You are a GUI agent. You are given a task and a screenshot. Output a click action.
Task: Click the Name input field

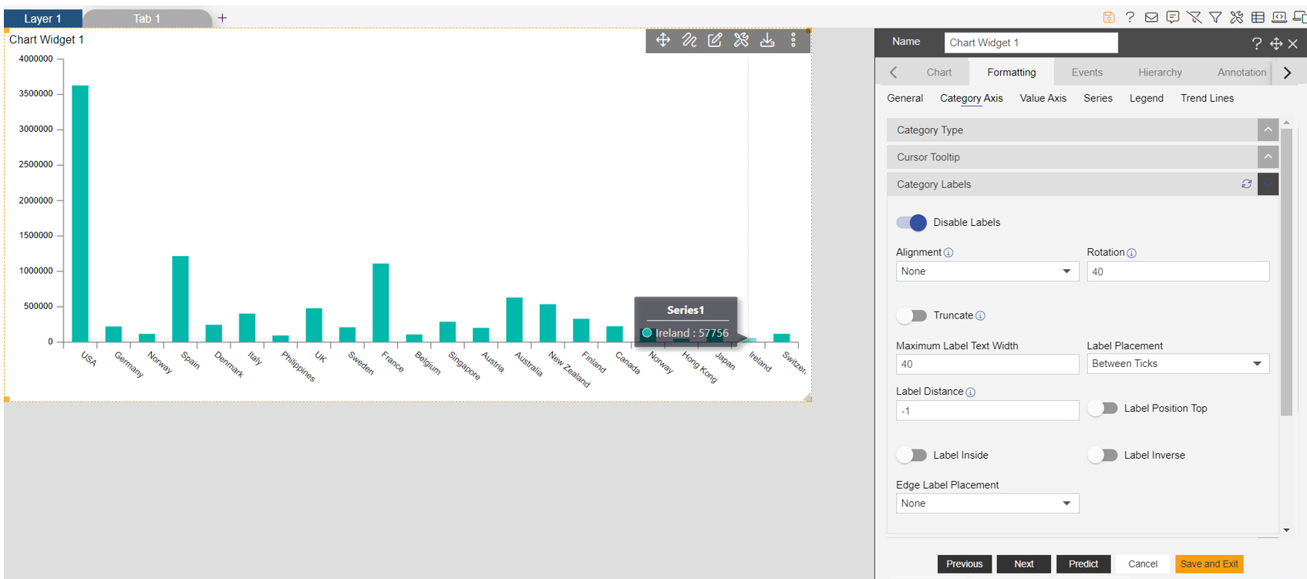click(x=1031, y=43)
